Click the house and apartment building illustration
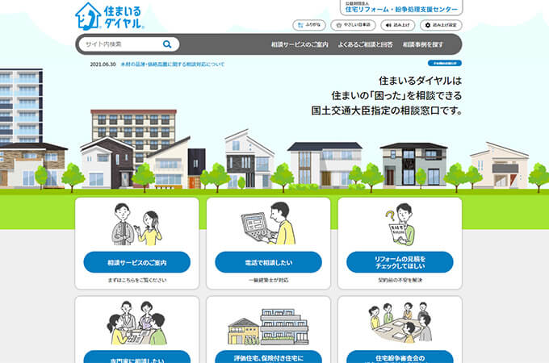This screenshot has width=549, height=363. [268, 325]
